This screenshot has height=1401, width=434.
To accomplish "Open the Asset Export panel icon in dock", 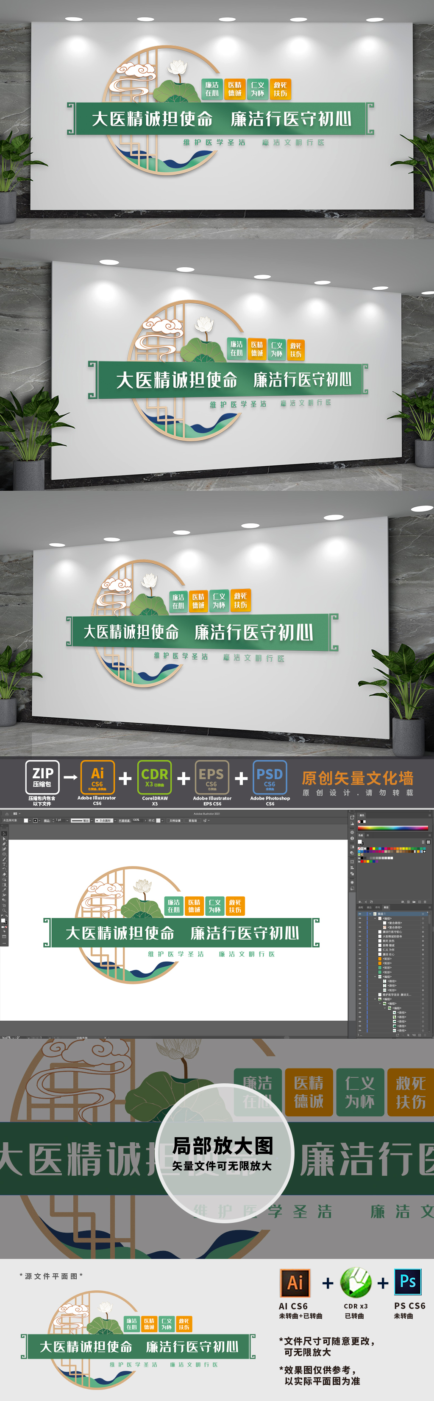I will [352, 817].
